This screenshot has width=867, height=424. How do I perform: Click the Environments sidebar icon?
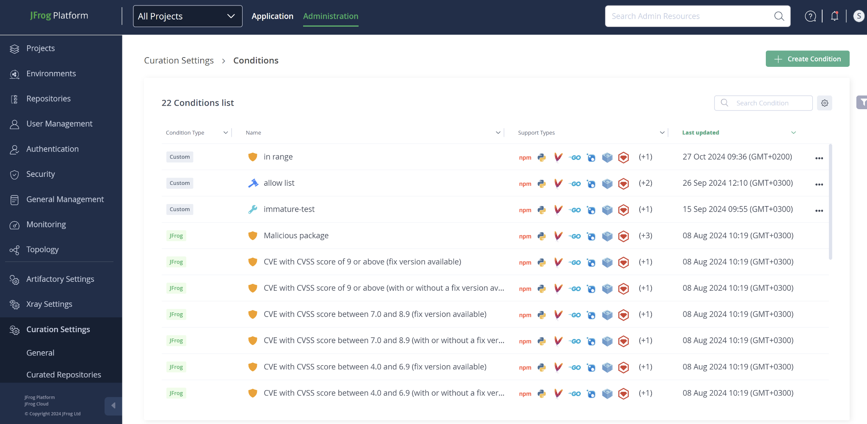14,74
